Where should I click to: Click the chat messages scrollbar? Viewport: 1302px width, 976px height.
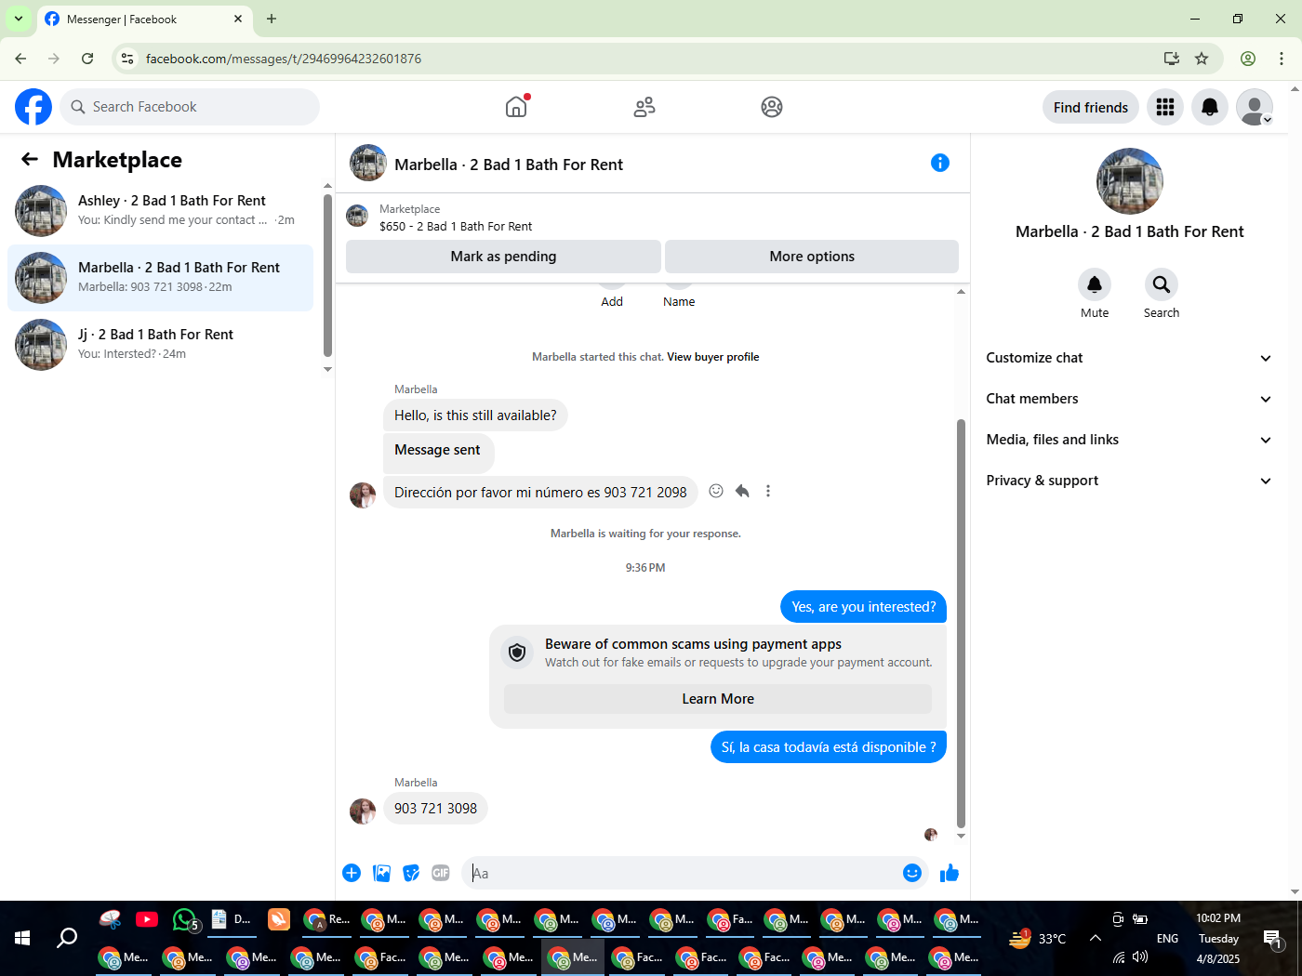click(961, 623)
